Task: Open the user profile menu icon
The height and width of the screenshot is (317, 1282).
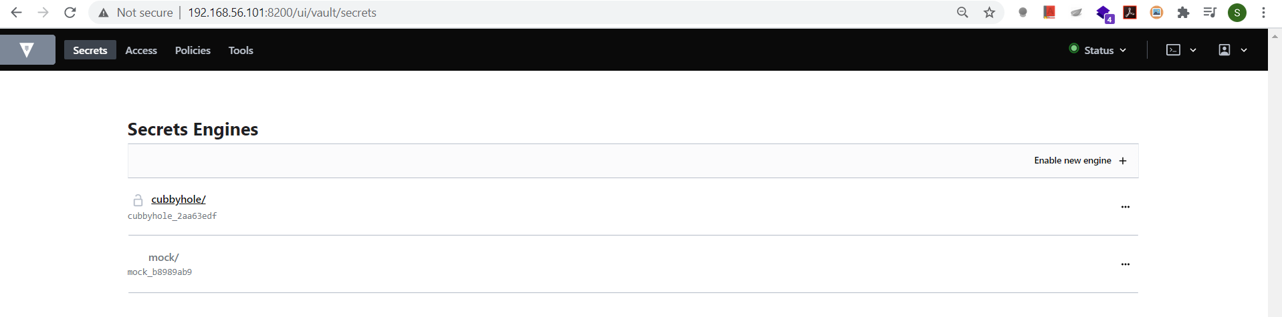Action: click(1224, 50)
